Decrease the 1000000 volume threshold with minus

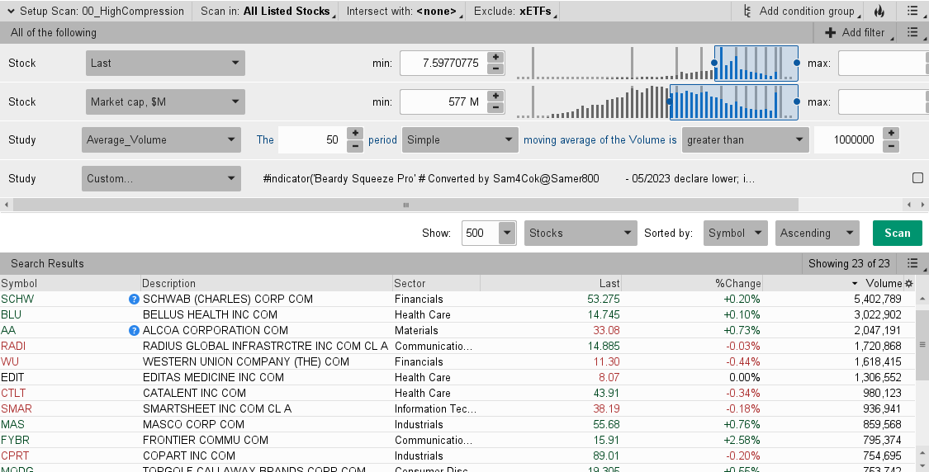tap(891, 146)
